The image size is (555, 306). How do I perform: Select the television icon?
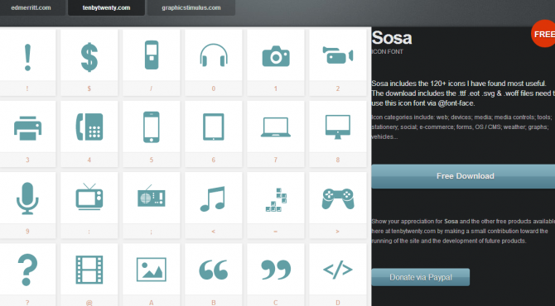tap(89, 197)
